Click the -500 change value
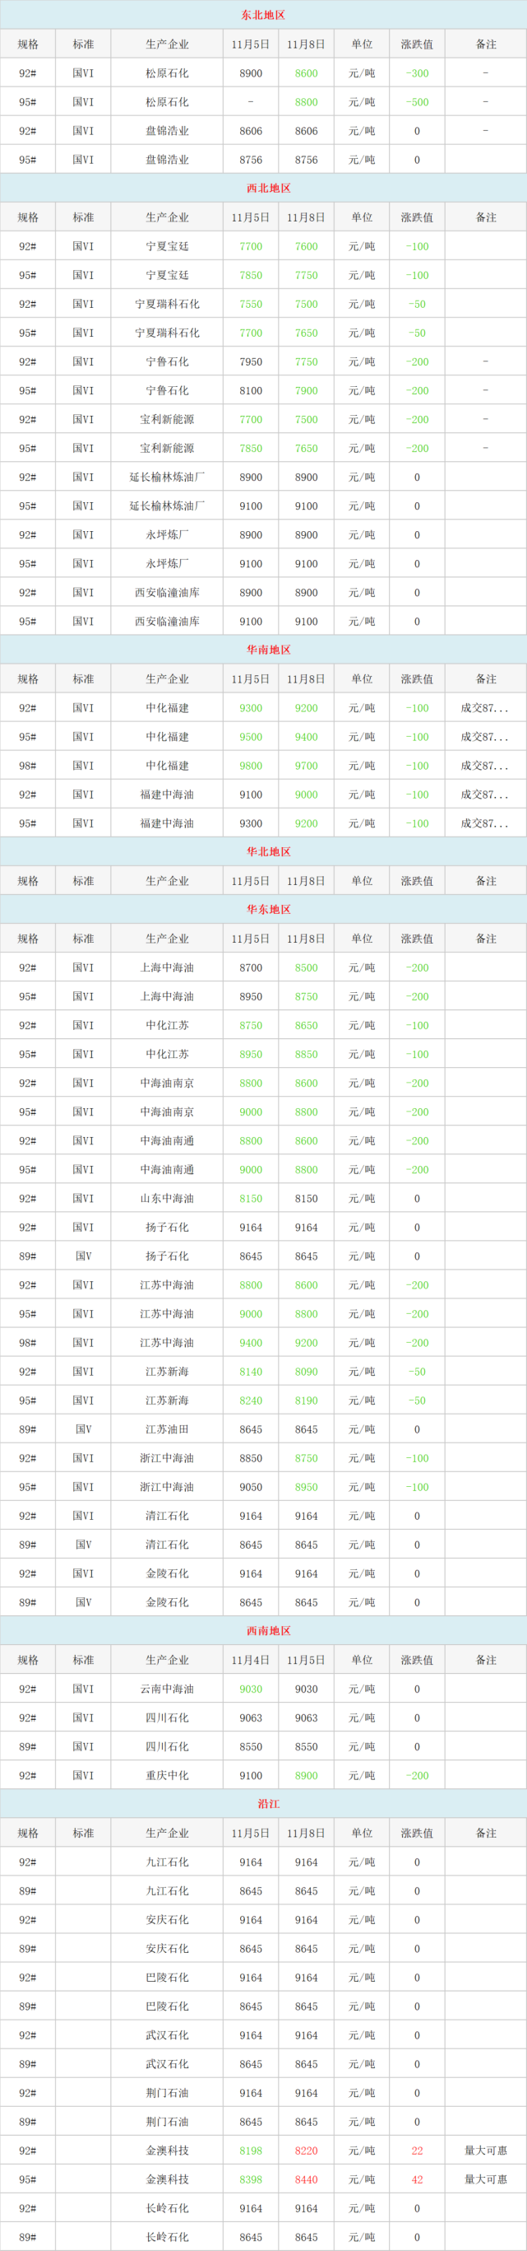Screen dimensions: 527x2251 417,102
